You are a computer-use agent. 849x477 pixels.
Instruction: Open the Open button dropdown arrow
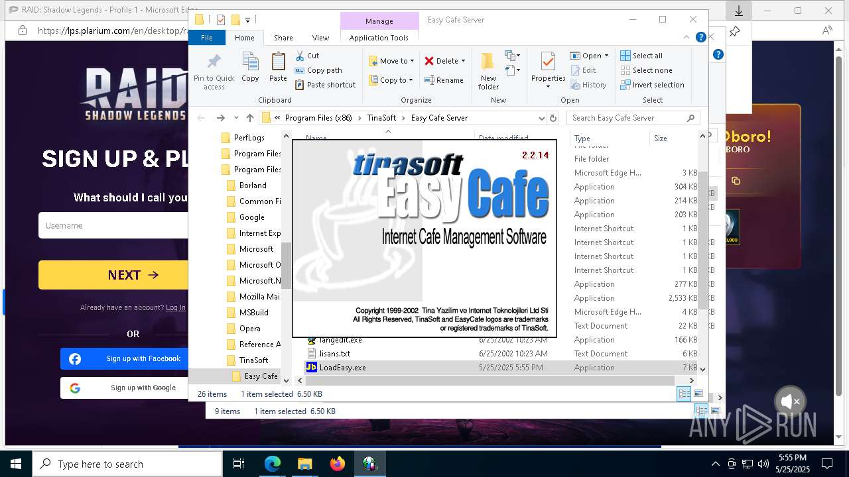[x=606, y=56]
